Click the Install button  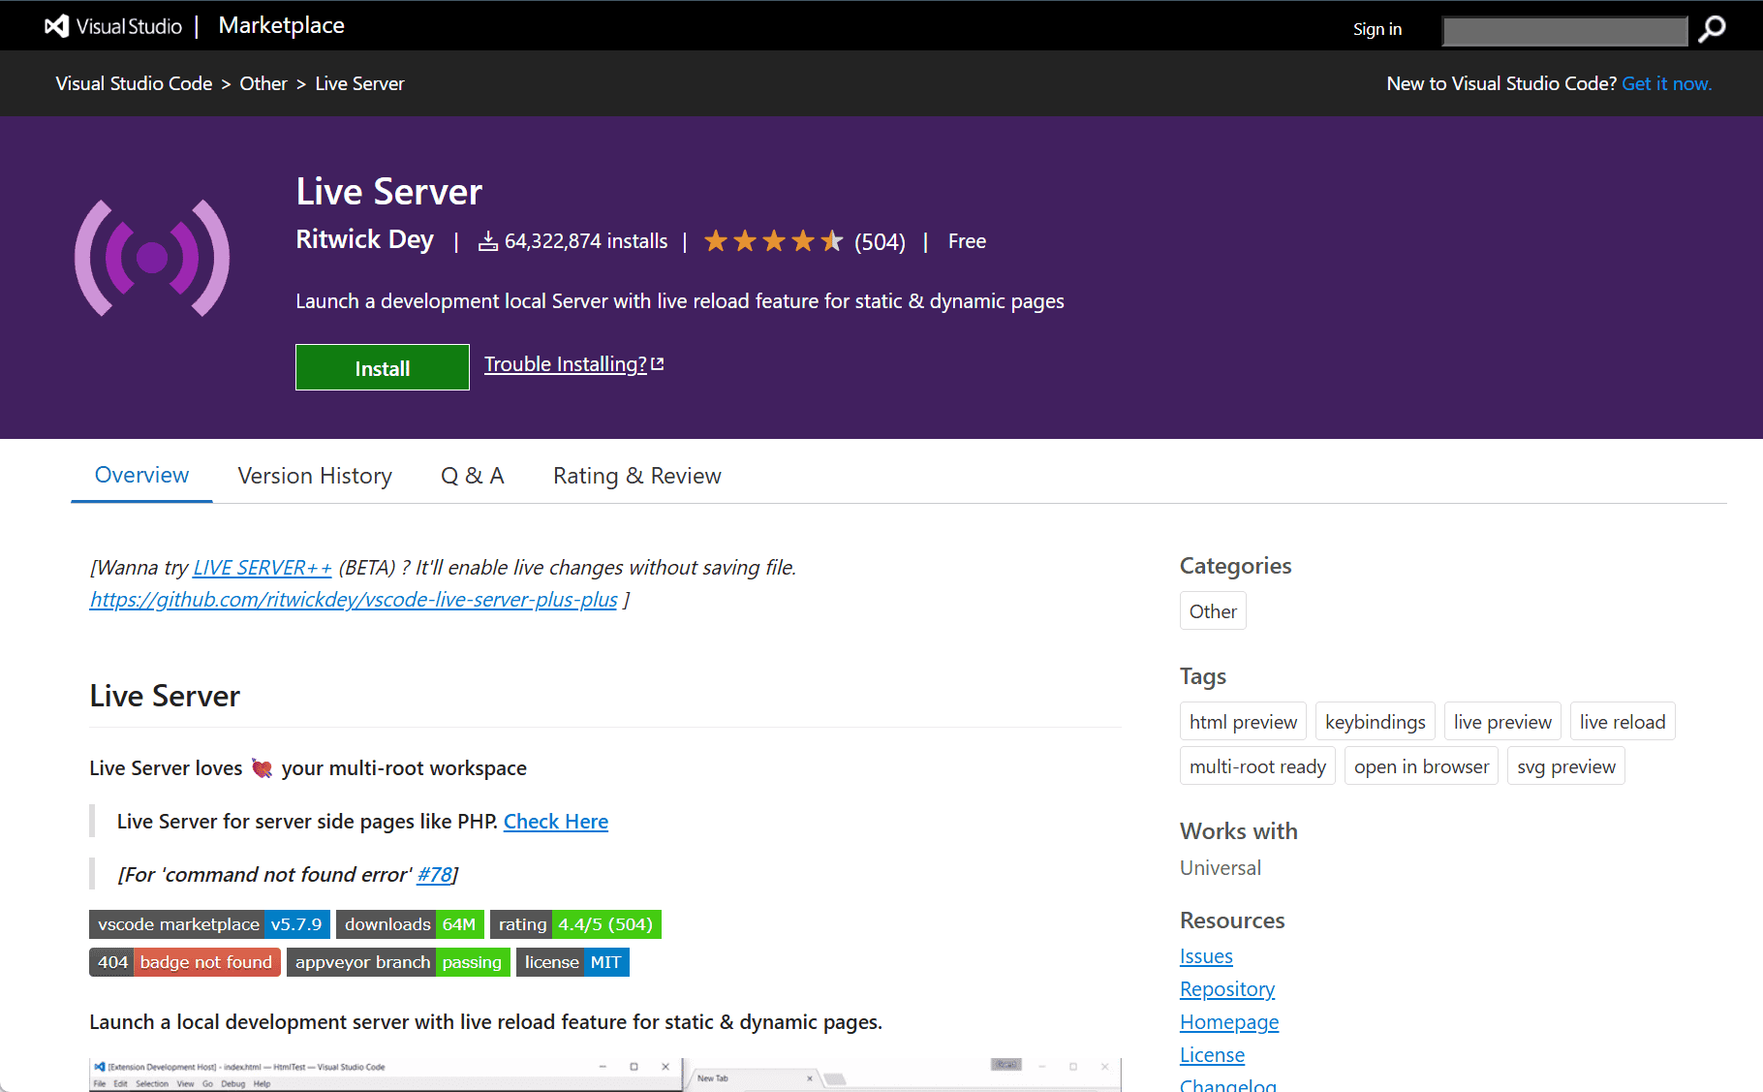pyautogui.click(x=382, y=367)
